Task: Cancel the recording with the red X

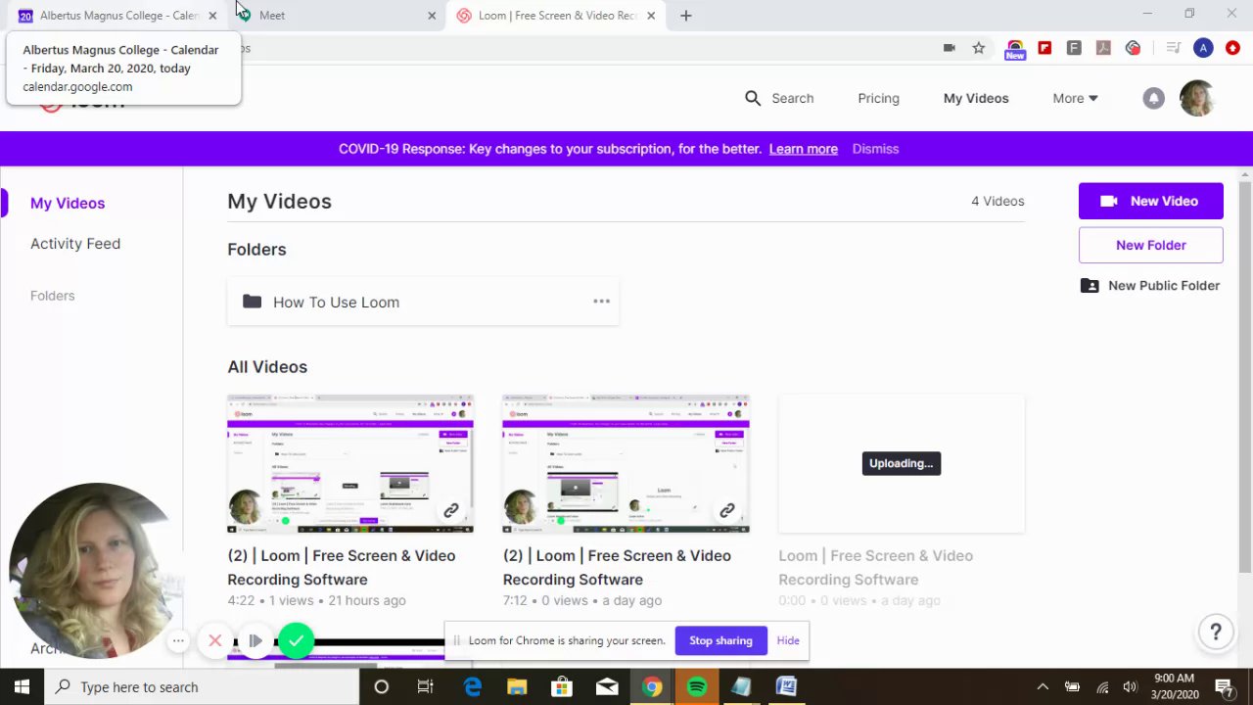Action: coord(215,640)
